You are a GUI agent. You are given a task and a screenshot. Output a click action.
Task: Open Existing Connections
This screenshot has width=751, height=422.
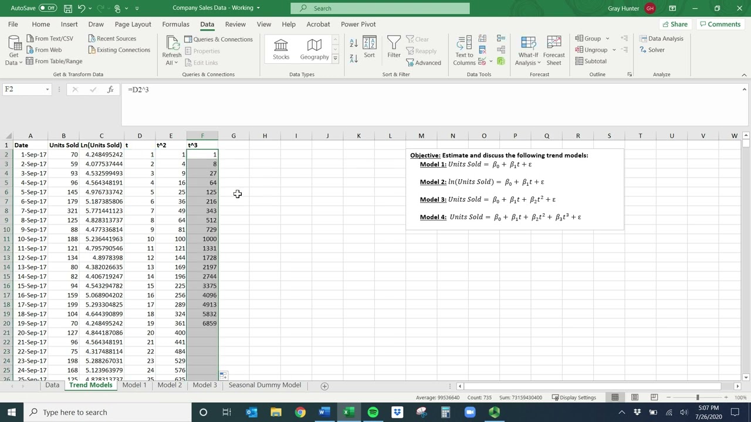click(119, 50)
